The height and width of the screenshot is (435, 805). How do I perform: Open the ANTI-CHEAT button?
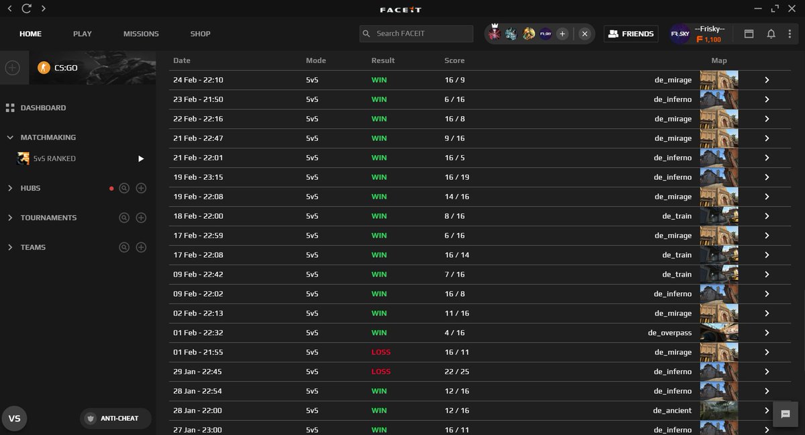click(115, 418)
